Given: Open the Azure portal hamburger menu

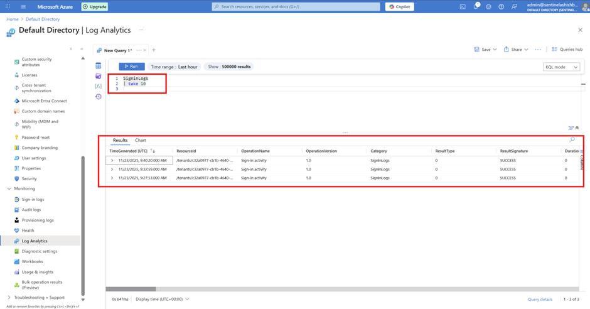Looking at the screenshot, I should pos(23,7).
